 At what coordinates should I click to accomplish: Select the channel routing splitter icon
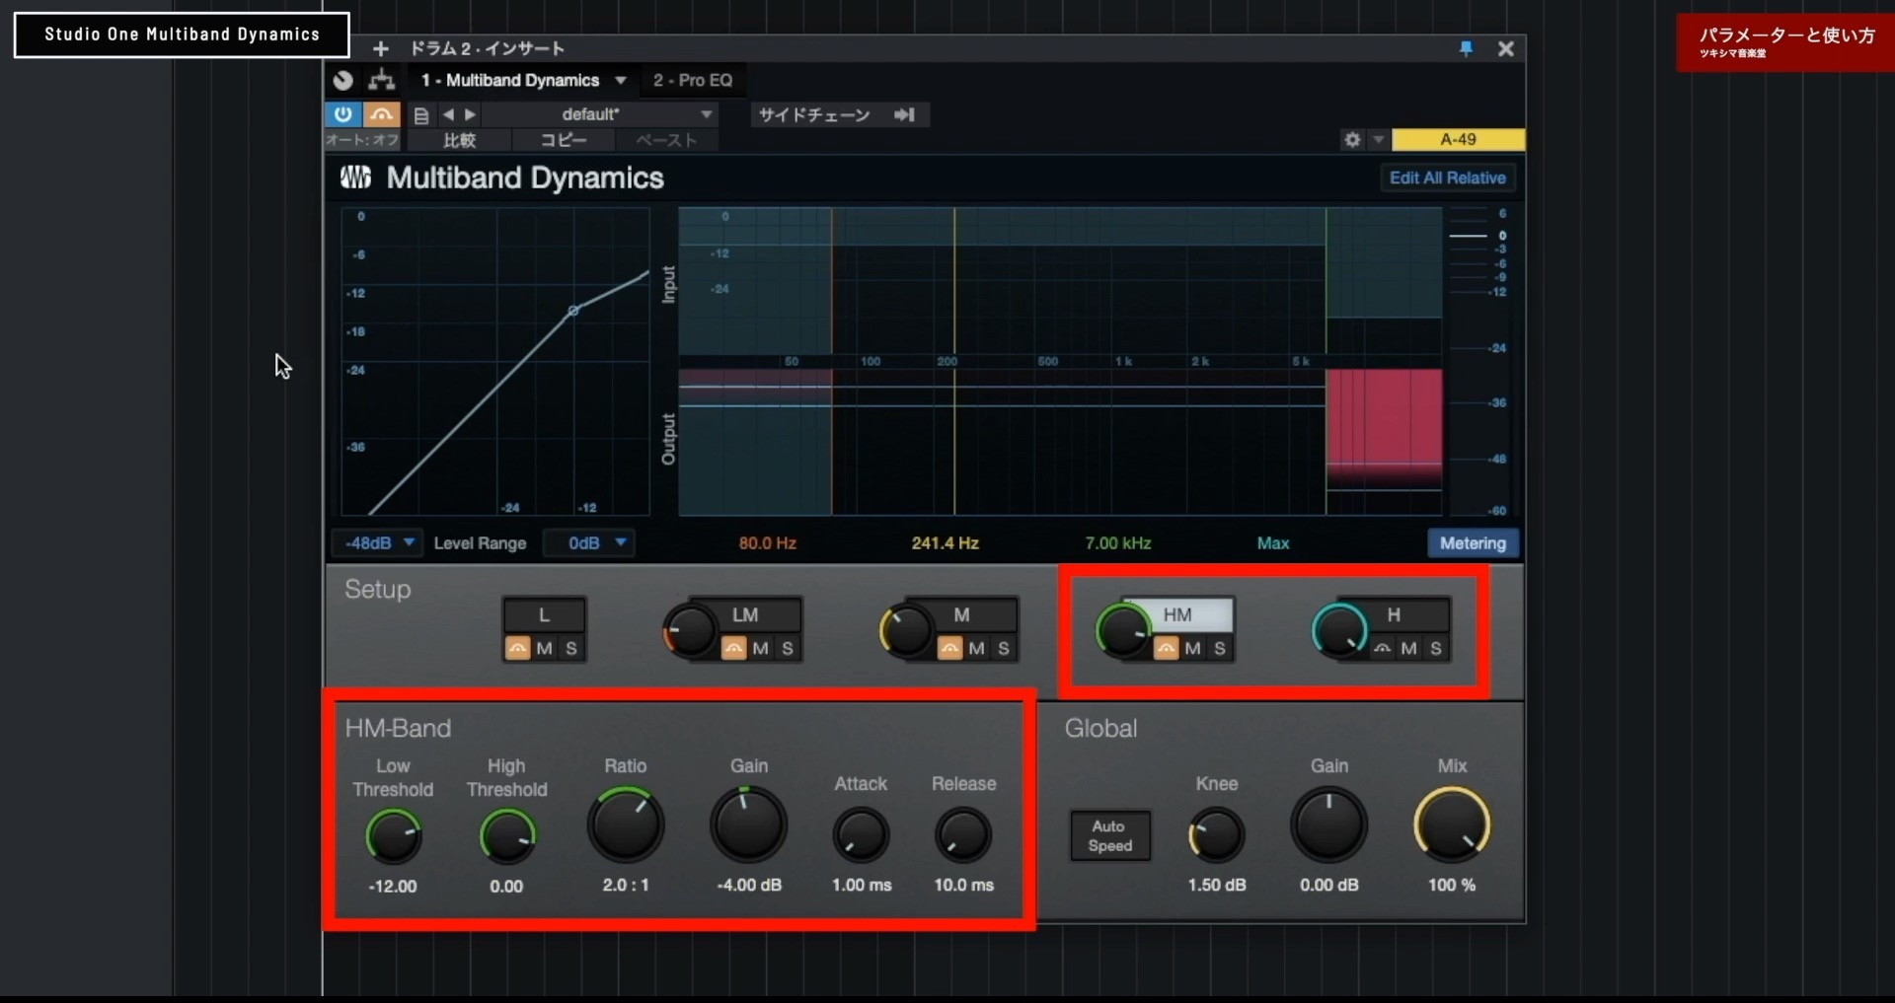click(x=381, y=81)
